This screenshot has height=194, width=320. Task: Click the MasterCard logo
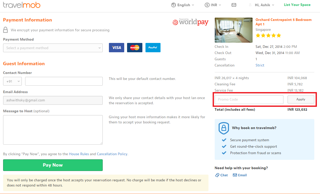[135, 48]
